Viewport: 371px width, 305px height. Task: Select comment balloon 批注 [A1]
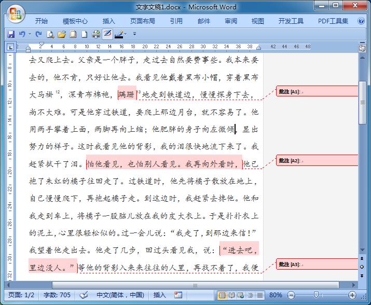317,92
